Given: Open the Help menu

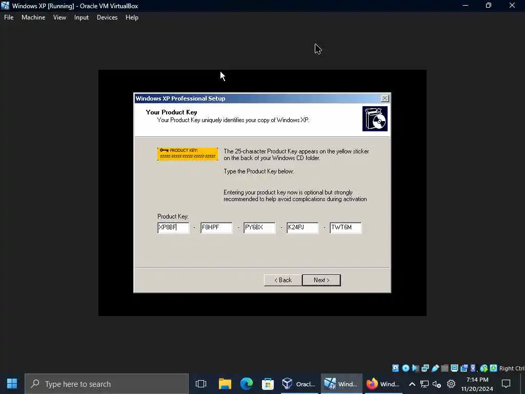Looking at the screenshot, I should pyautogui.click(x=132, y=17).
